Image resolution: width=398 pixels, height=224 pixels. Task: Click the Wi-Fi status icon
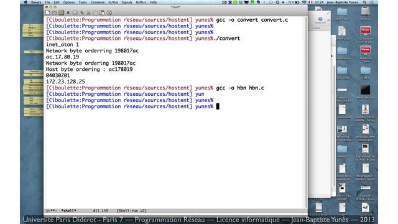pos(304,2)
